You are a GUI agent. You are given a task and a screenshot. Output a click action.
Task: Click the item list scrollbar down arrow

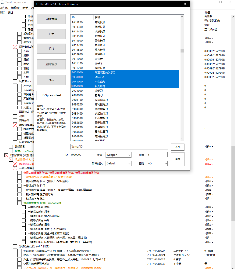tap(182, 139)
